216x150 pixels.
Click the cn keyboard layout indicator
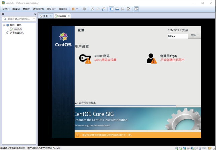178,36
